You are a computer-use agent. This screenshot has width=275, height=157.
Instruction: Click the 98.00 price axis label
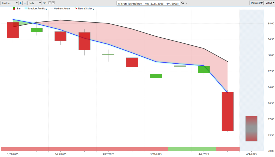tap(271, 23)
